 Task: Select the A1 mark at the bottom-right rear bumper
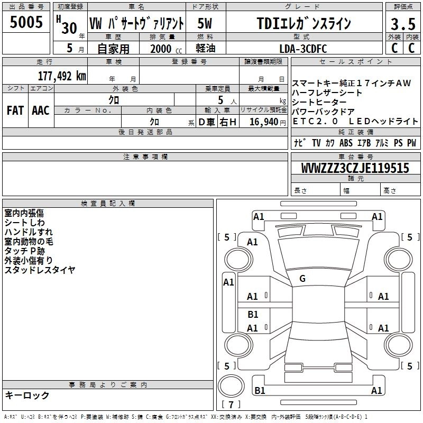pos(376,391)
